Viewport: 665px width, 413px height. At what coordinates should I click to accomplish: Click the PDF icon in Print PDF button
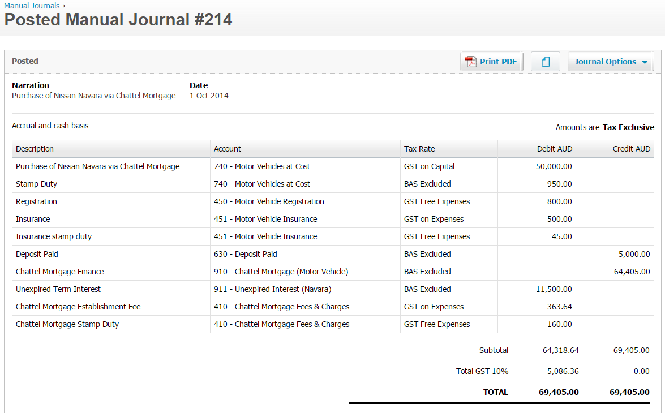[x=470, y=62]
